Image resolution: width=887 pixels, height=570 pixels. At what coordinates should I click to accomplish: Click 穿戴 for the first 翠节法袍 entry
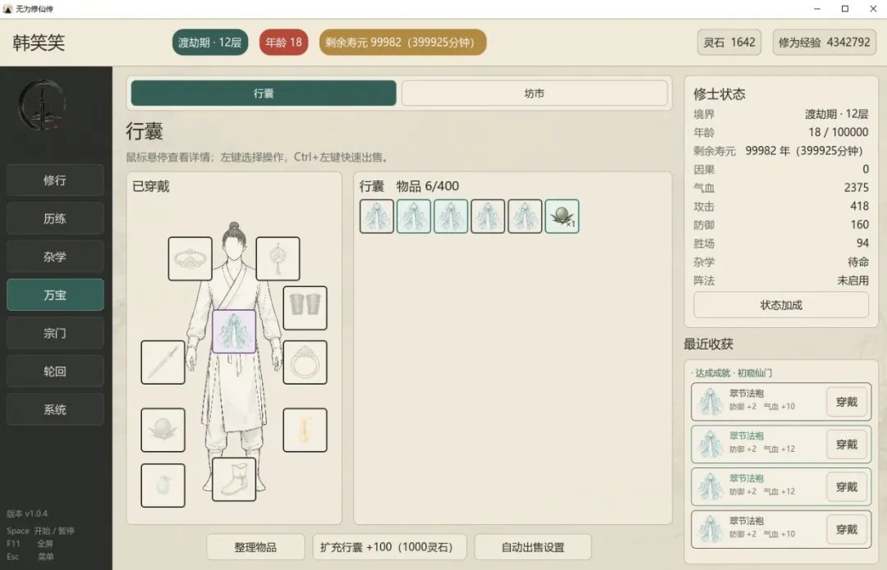pos(847,402)
